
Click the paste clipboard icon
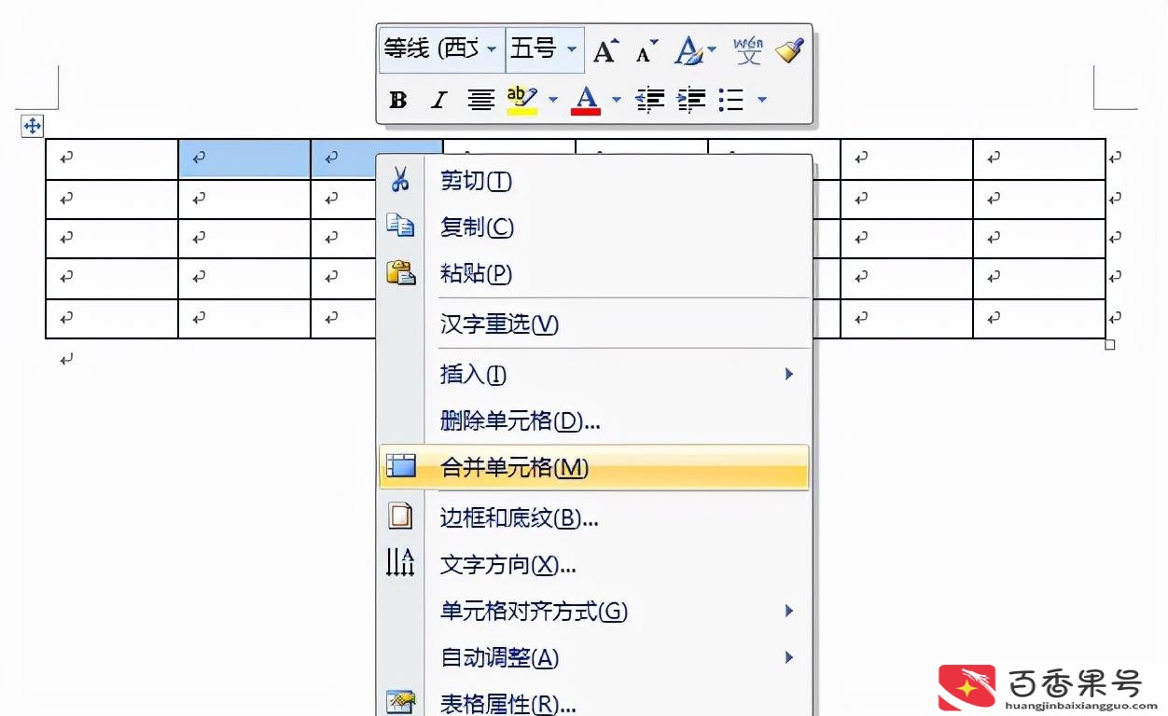pyautogui.click(x=400, y=271)
